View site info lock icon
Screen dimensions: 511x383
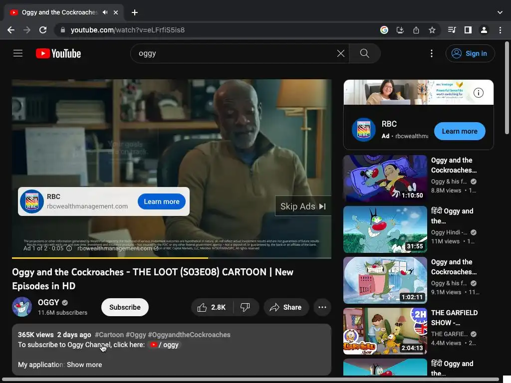62,30
